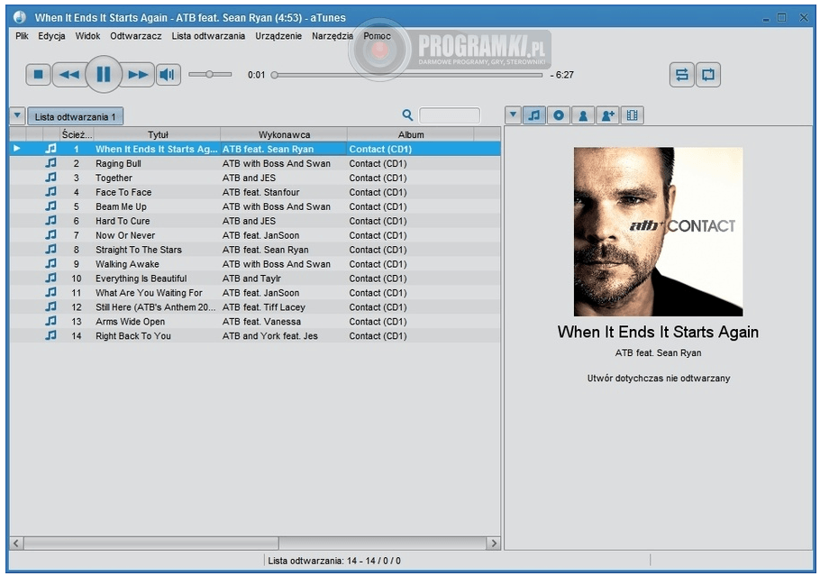The width and height of the screenshot is (820, 576).
Task: Show videos context tab
Action: (632, 115)
